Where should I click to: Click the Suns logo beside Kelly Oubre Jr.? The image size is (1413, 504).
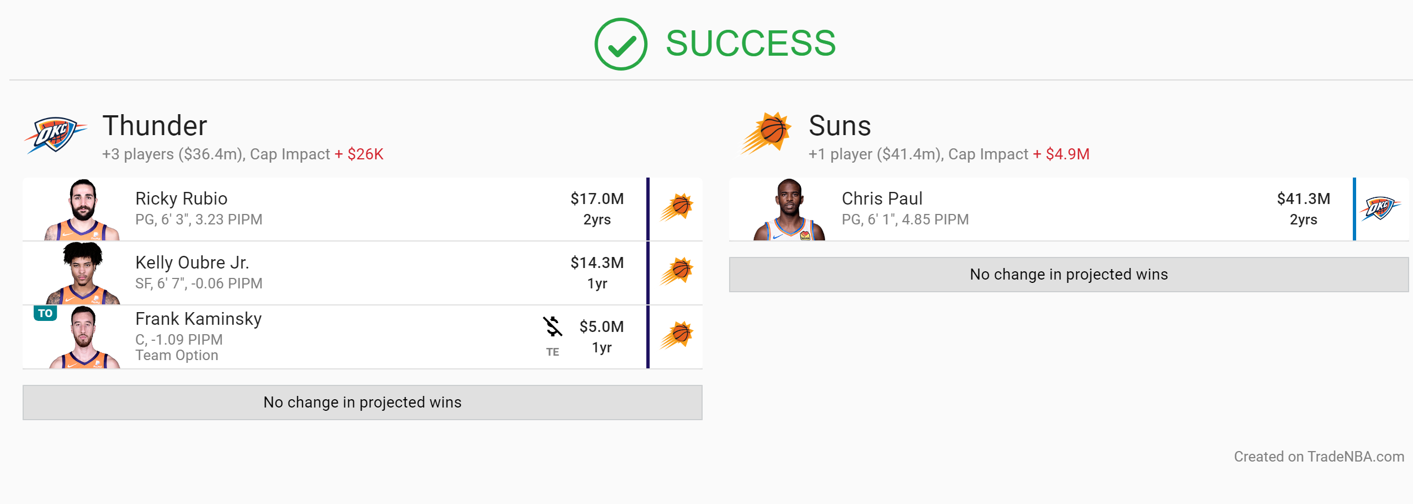[677, 272]
